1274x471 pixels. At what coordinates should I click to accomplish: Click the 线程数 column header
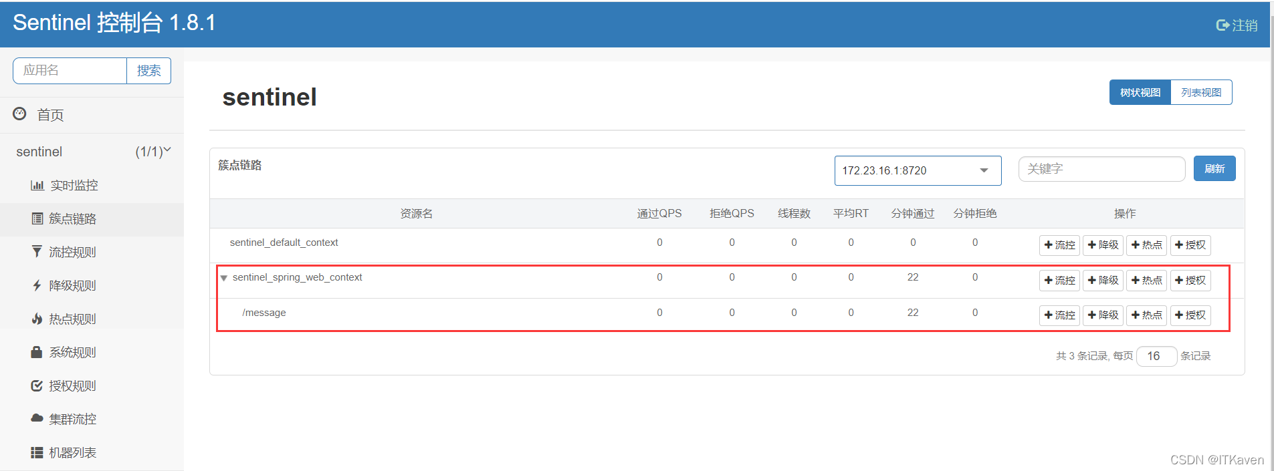pos(794,214)
